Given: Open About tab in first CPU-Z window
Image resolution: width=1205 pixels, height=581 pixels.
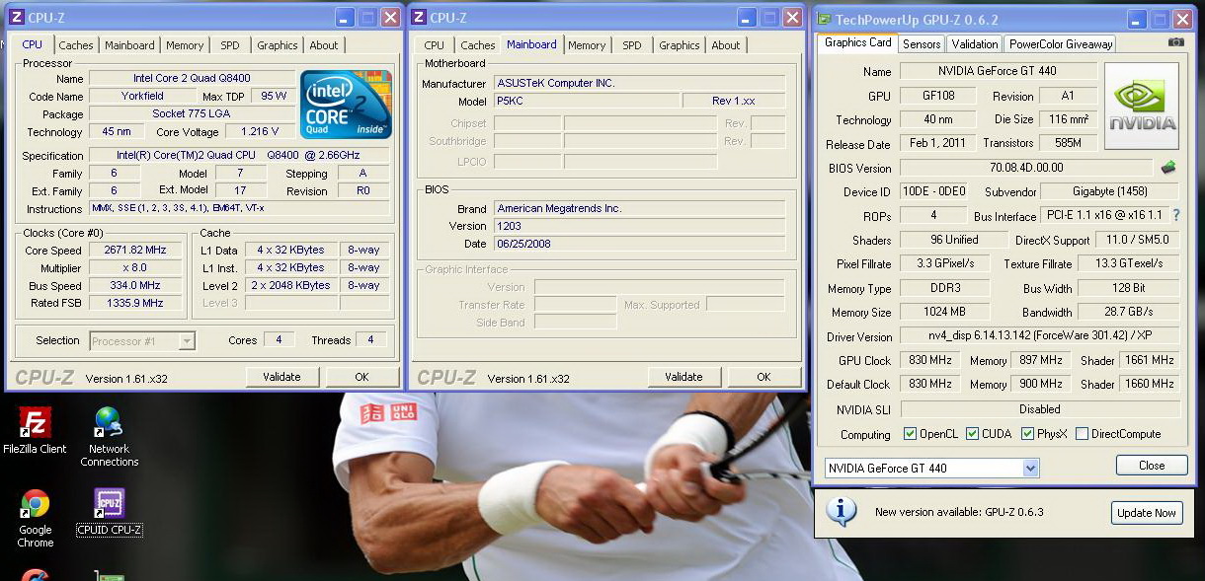Looking at the screenshot, I should tap(324, 45).
